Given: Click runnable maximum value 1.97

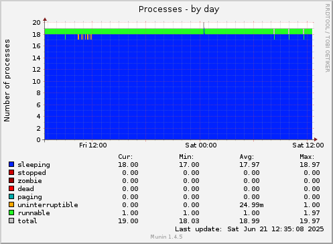Looking at the screenshot, I should click(312, 213).
